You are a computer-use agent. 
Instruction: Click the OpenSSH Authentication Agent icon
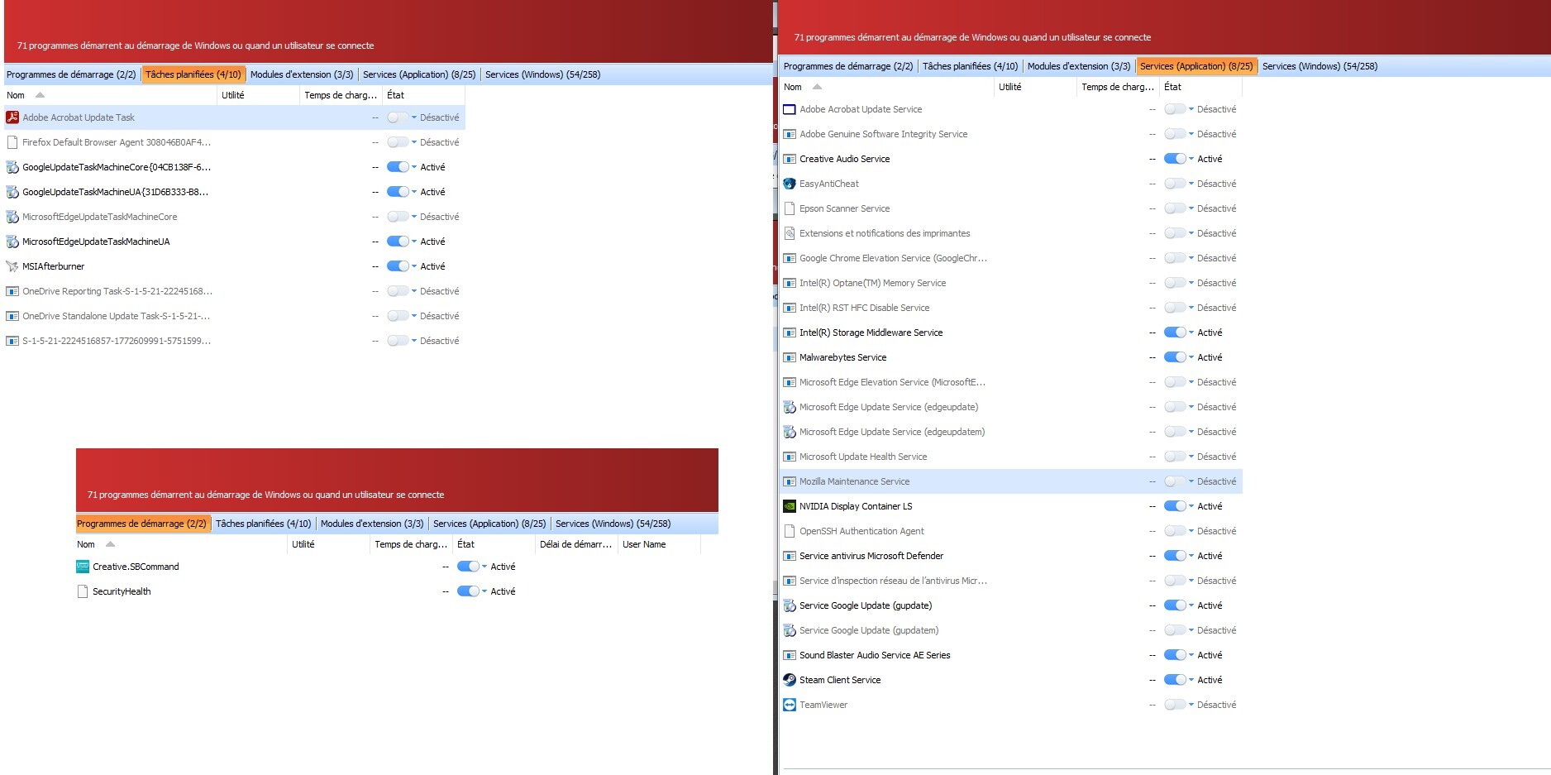coord(790,531)
